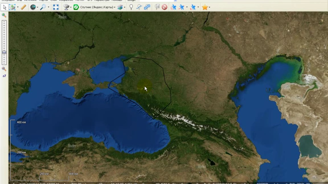The image size is (328, 184).
Task: Click the yellow favorites star icon
Action: coord(205,7)
